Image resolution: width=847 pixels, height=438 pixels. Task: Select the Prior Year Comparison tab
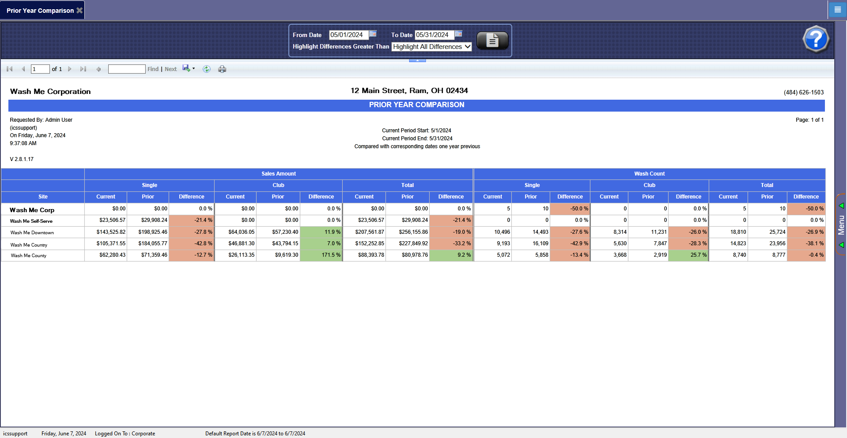(x=40, y=11)
